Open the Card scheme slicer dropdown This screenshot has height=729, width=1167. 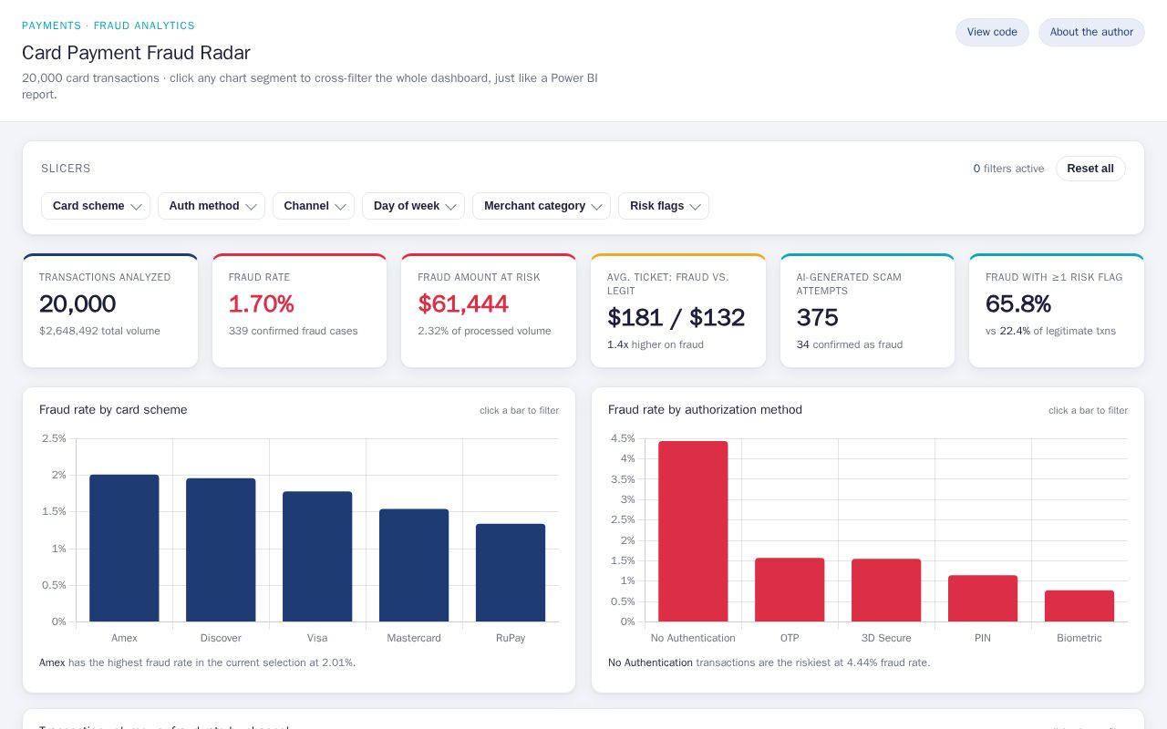pos(96,206)
